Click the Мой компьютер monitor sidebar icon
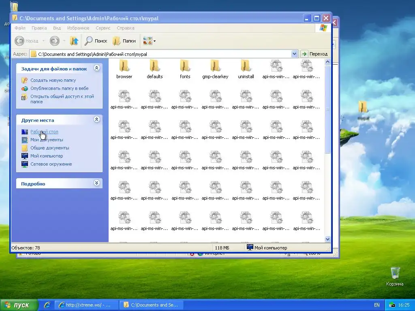This screenshot has width=415, height=311. [25, 156]
